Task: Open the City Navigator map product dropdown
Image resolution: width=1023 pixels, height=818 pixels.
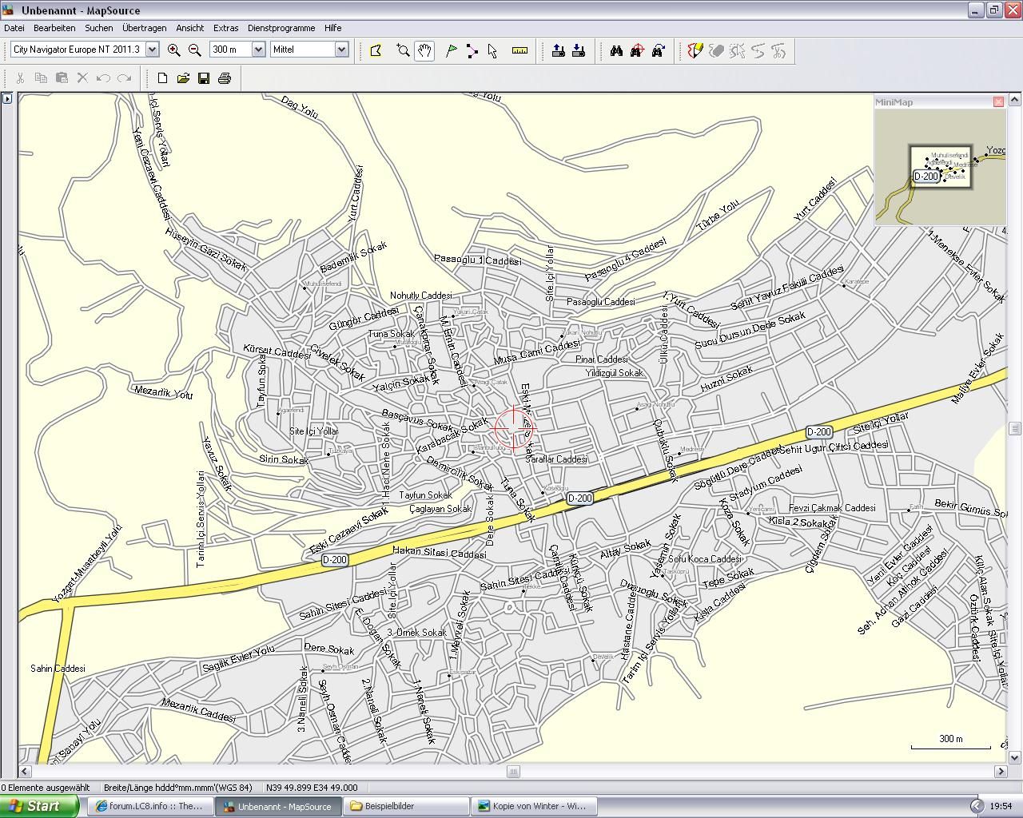Action: point(152,50)
